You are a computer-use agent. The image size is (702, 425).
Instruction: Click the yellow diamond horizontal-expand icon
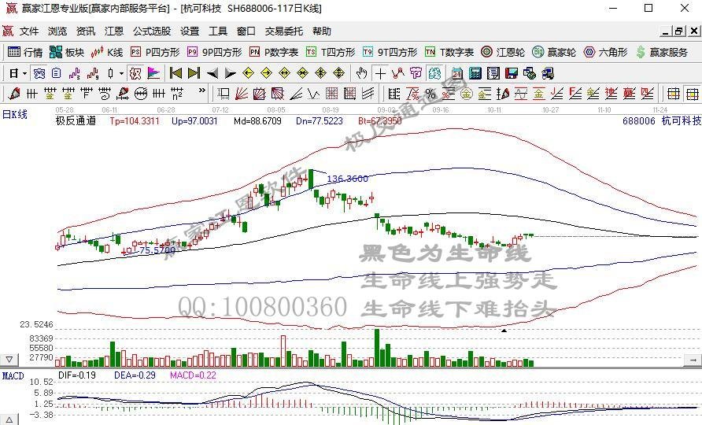(284, 73)
